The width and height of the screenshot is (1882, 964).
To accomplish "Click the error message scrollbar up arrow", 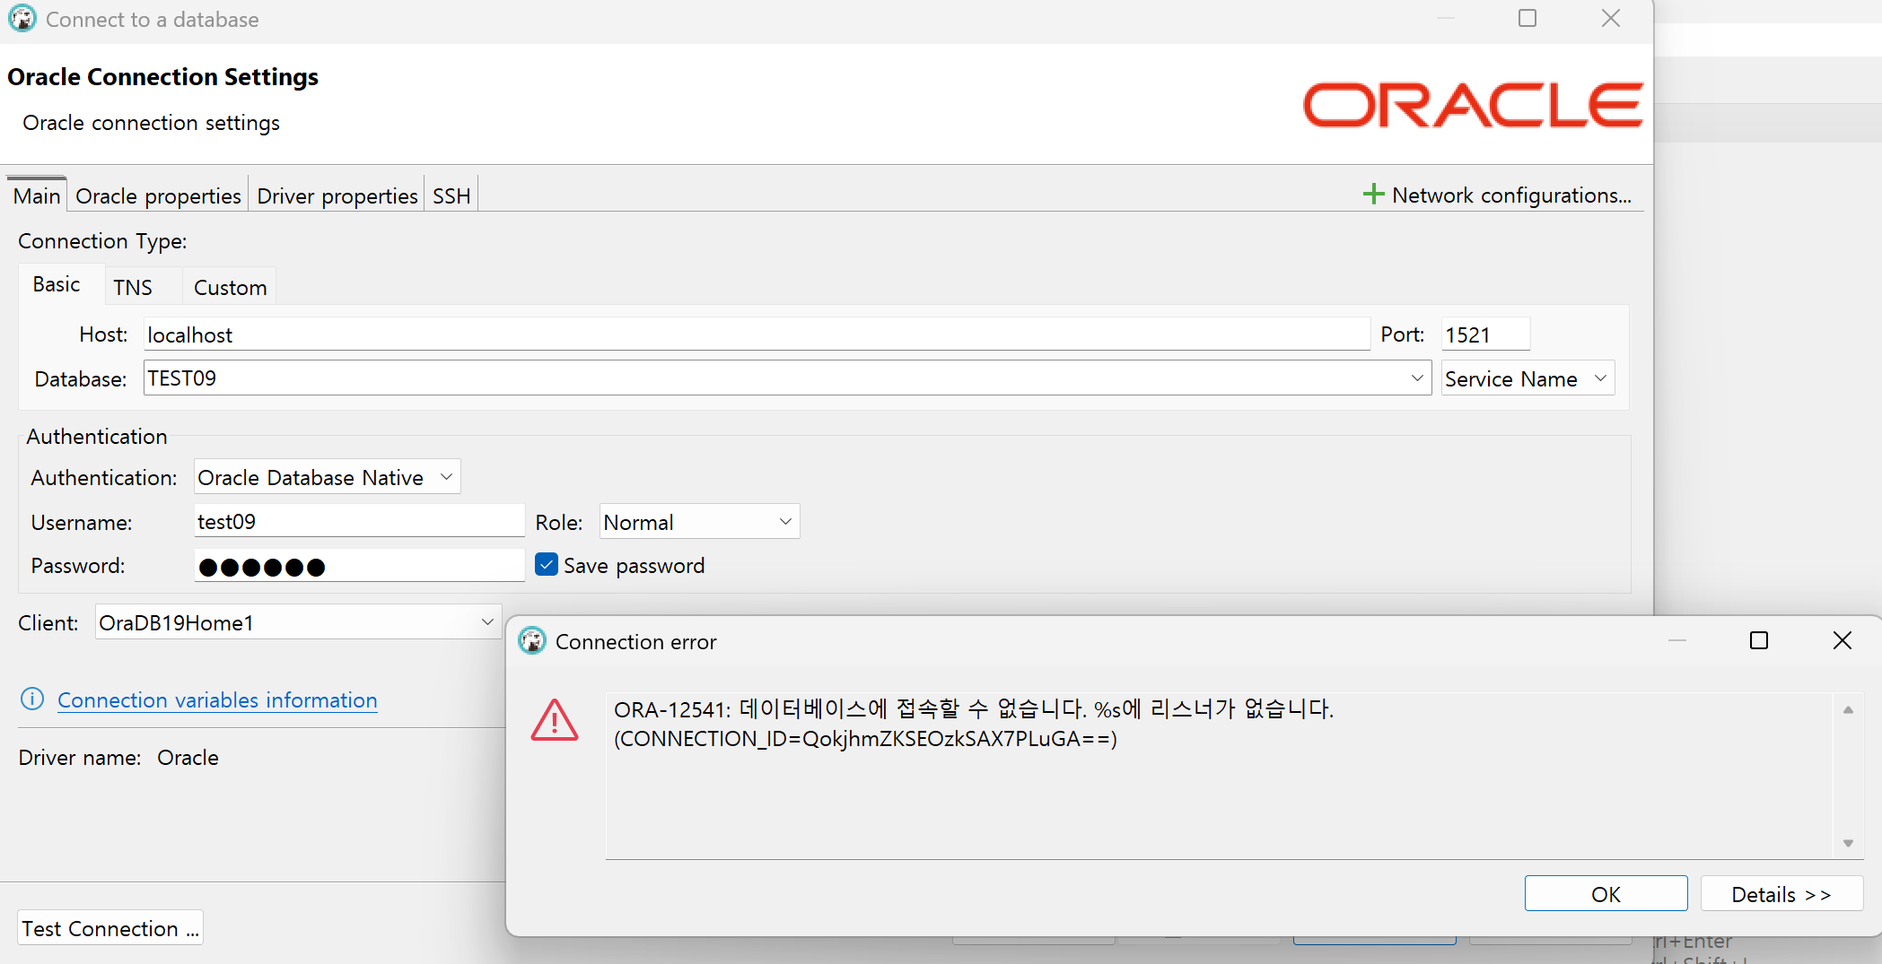I will point(1848,709).
